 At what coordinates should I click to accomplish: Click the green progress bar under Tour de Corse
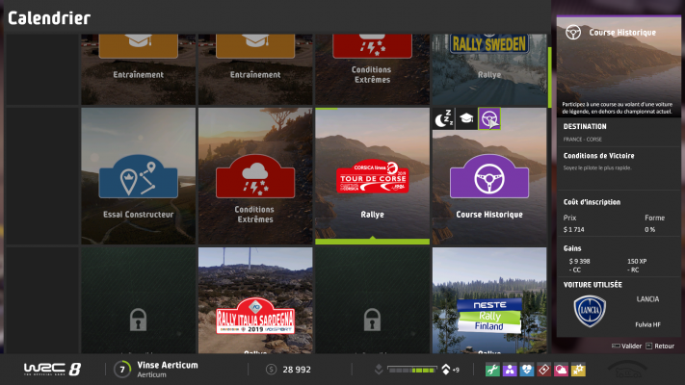click(372, 242)
